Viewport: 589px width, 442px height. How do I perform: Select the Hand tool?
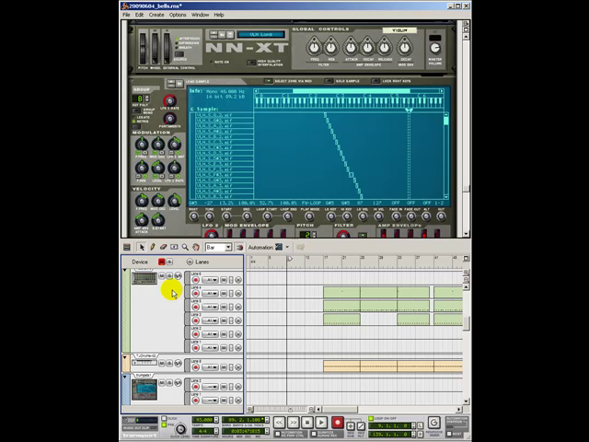pos(196,248)
